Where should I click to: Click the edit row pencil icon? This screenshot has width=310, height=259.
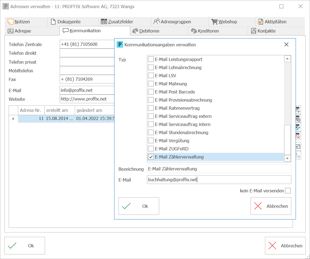coord(298,127)
